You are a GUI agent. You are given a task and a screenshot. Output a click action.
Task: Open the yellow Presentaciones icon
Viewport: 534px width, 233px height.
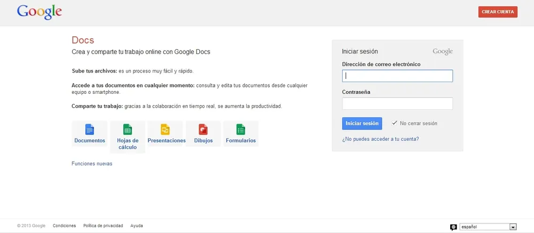click(x=166, y=130)
